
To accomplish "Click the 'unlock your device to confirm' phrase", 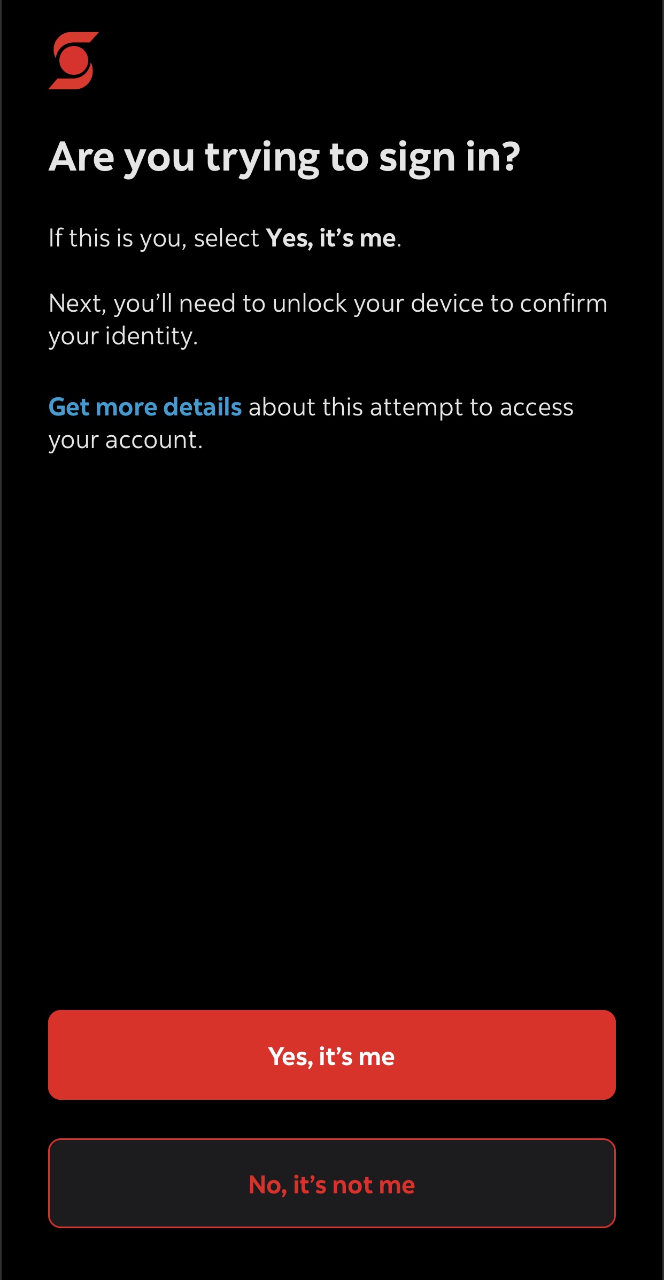I will click(x=440, y=304).
